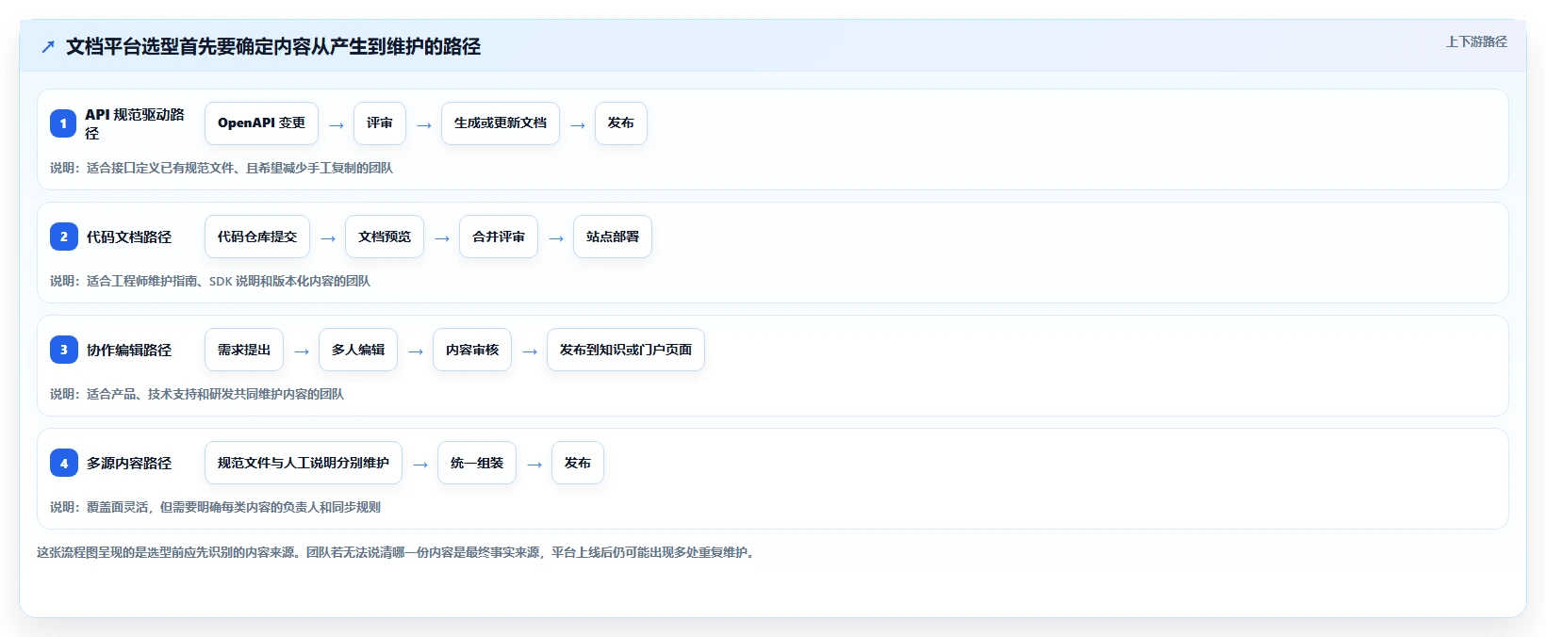Click the 协作编辑路径 row title
The height and width of the screenshot is (637, 1546).
(129, 350)
